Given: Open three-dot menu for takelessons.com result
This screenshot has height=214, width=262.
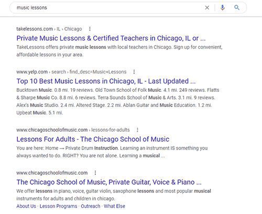Looking at the screenshot, I should (x=90, y=29).
